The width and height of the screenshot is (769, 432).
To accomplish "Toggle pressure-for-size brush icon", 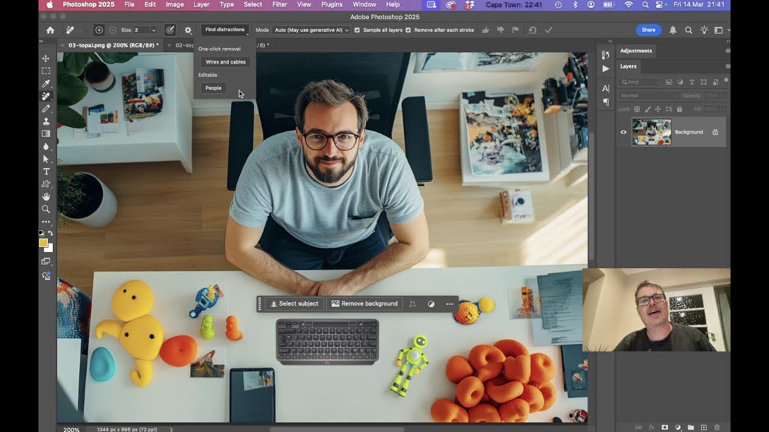I will tap(171, 30).
